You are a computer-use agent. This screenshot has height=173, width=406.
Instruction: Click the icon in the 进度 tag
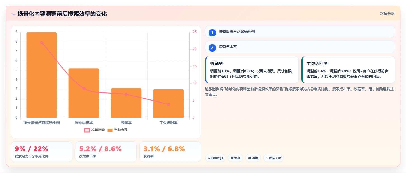250,158
